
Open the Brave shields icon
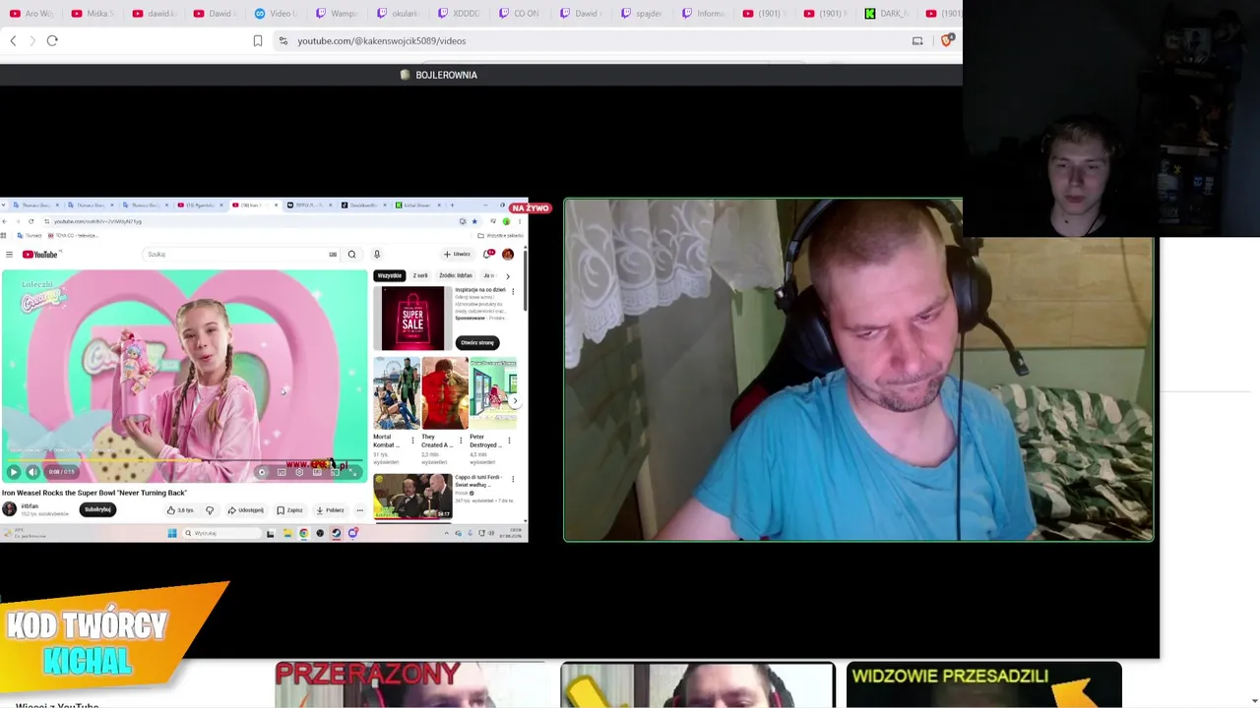pos(948,40)
